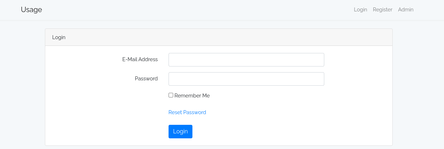
Task: Focus the Password input field
Action: (x=246, y=79)
